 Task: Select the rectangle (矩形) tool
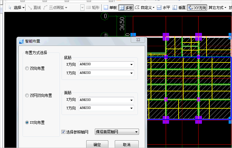pos(93,7)
